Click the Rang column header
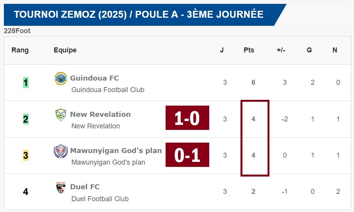Image resolution: width=354 pixels, height=212 pixels. pos(20,50)
